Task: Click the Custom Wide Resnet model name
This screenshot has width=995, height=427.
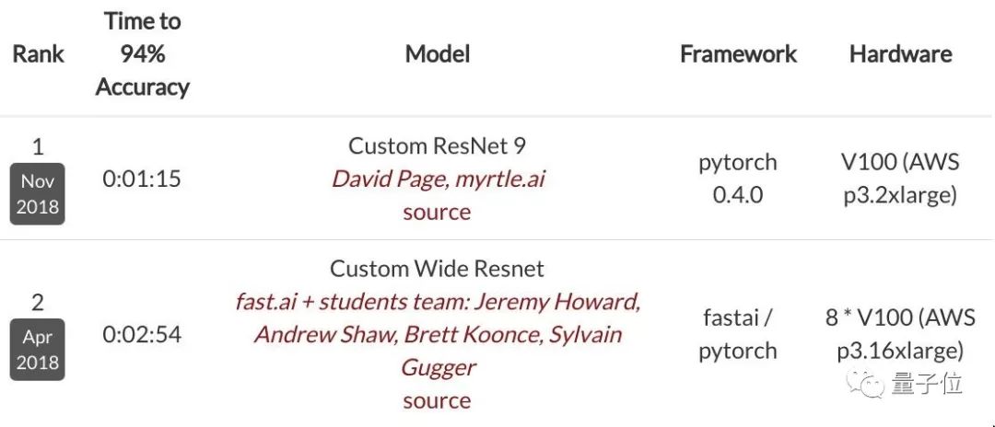Action: tap(438, 269)
